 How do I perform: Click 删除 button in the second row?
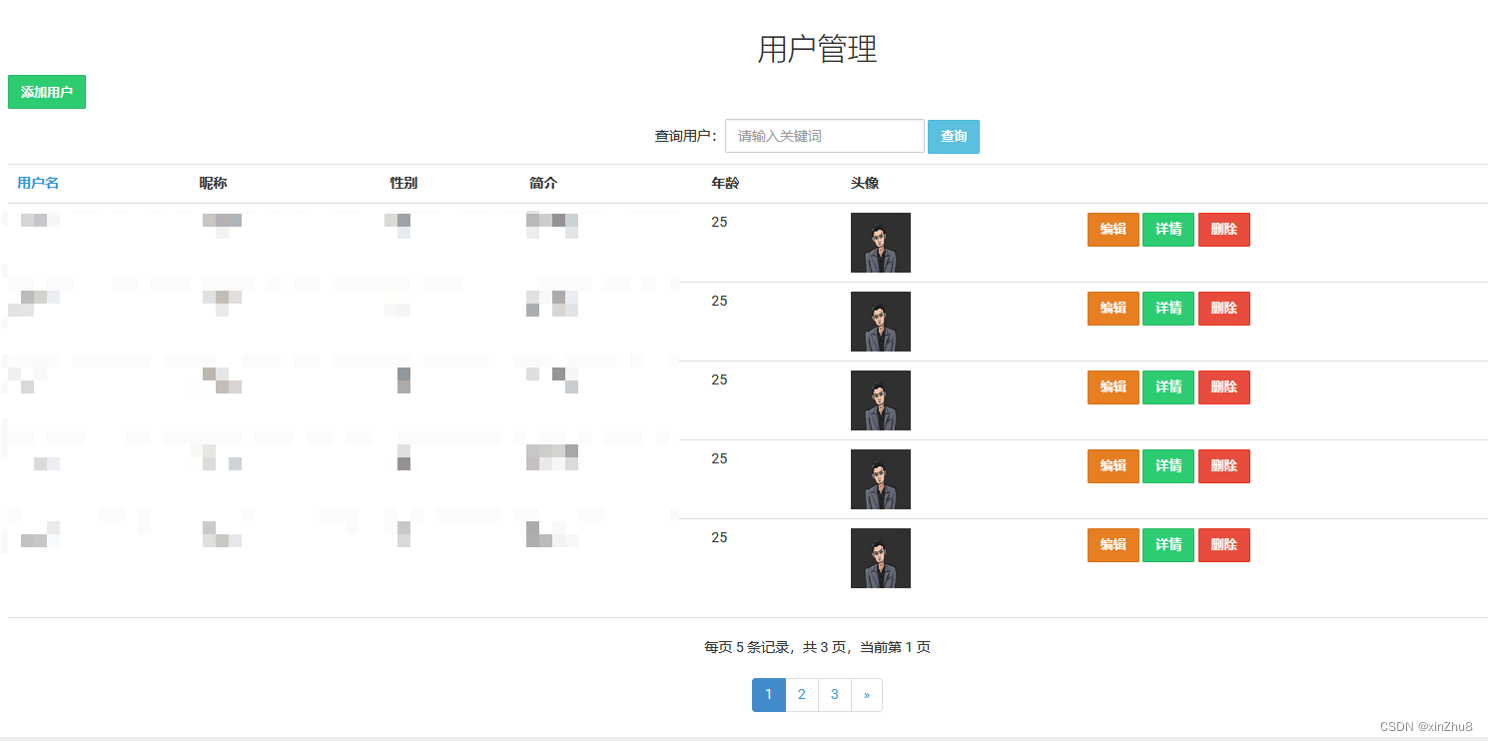(1223, 309)
